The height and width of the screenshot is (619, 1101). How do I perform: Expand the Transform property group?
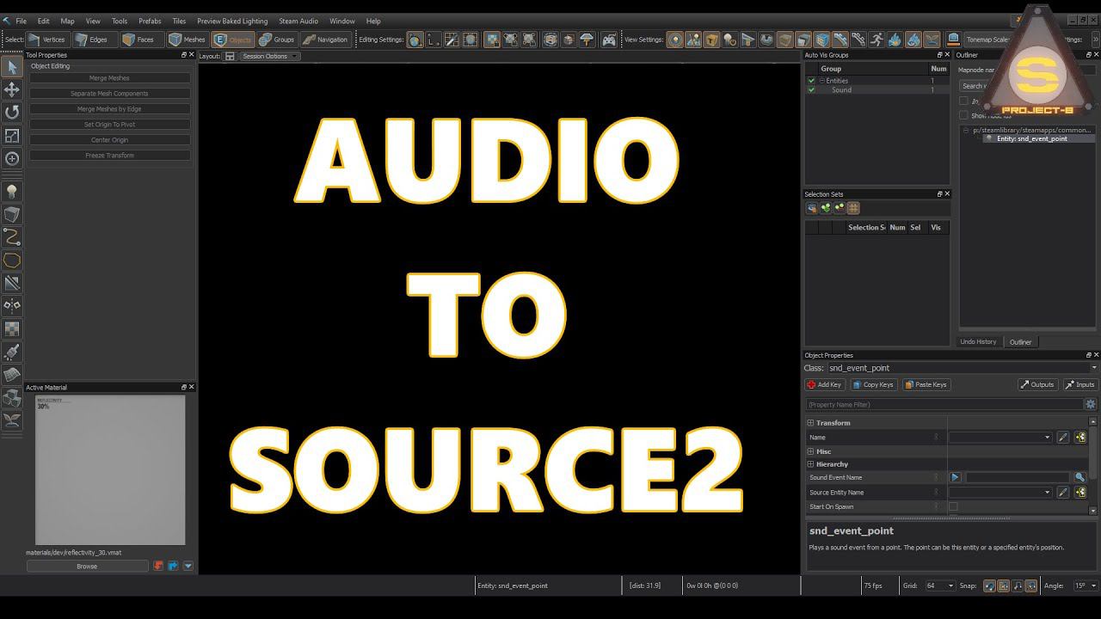coord(810,423)
